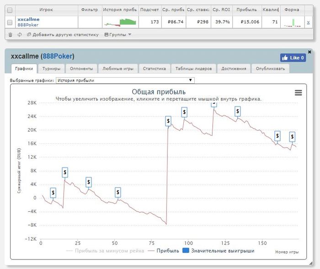Viewport: 320px width, 269px height.
Task: Click the dollar marker near game 170
Action: coord(292,137)
